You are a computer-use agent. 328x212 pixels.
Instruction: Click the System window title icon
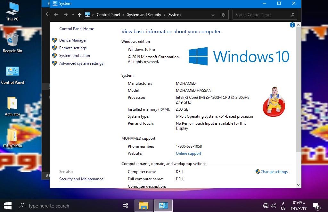click(x=55, y=3)
